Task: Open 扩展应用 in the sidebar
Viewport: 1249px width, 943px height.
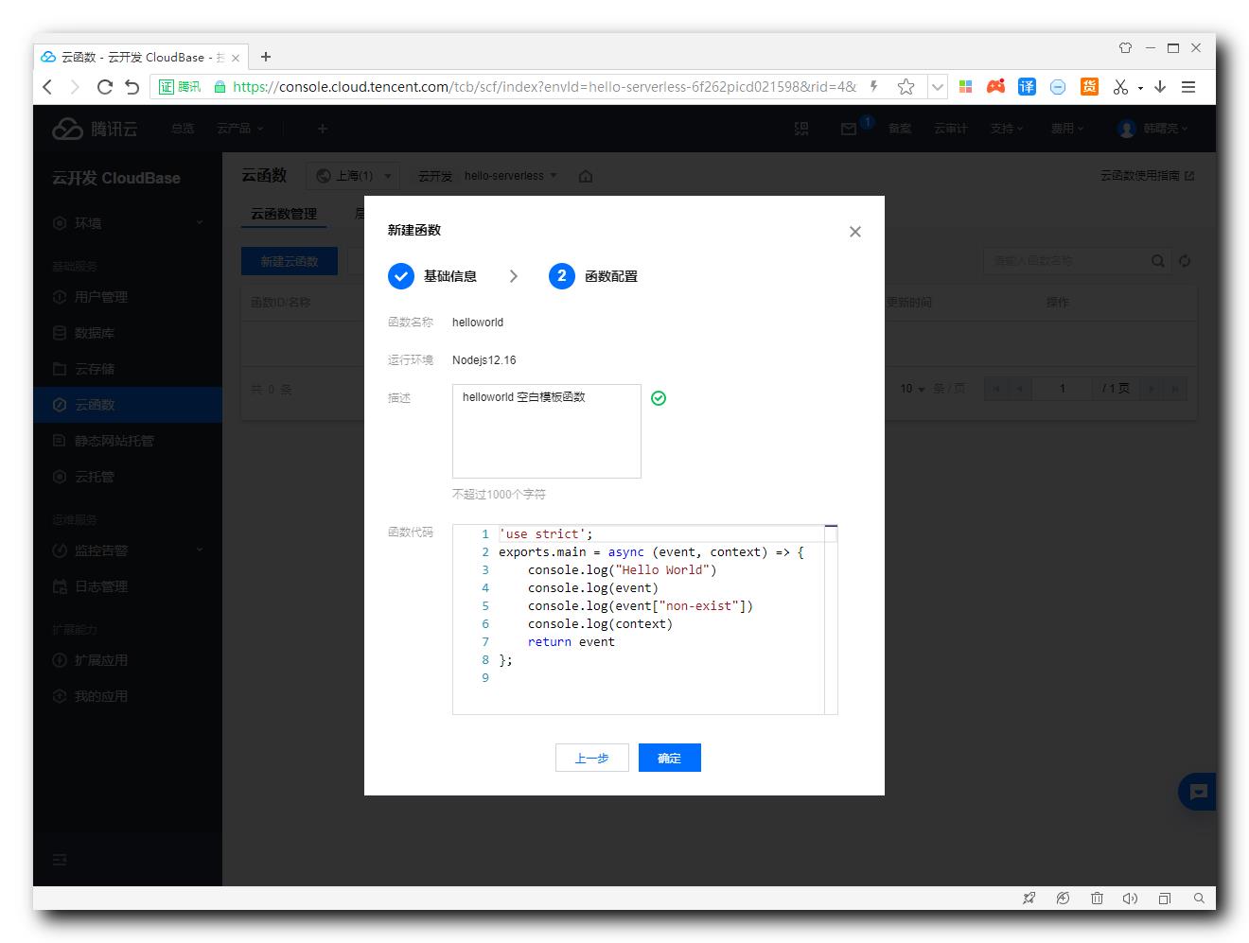Action: point(128,660)
